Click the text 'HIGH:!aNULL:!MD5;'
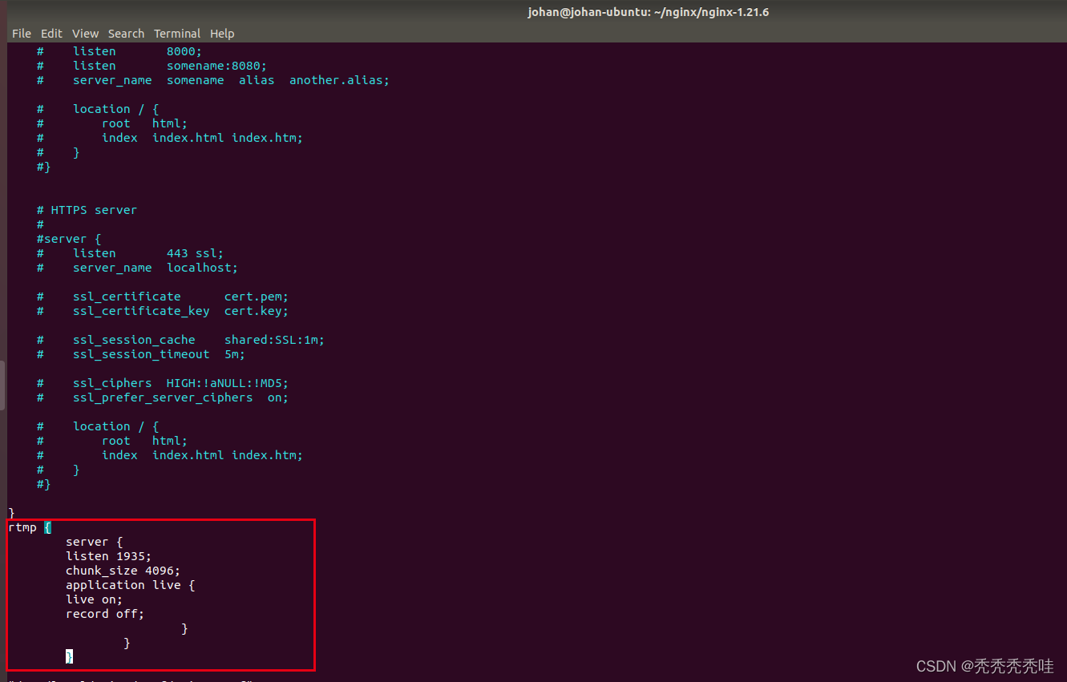The image size is (1067, 682). click(228, 383)
